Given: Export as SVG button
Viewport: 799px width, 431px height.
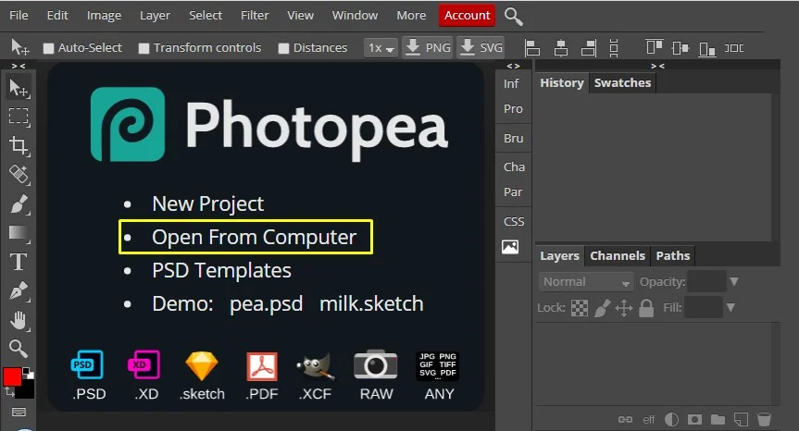Looking at the screenshot, I should [481, 48].
